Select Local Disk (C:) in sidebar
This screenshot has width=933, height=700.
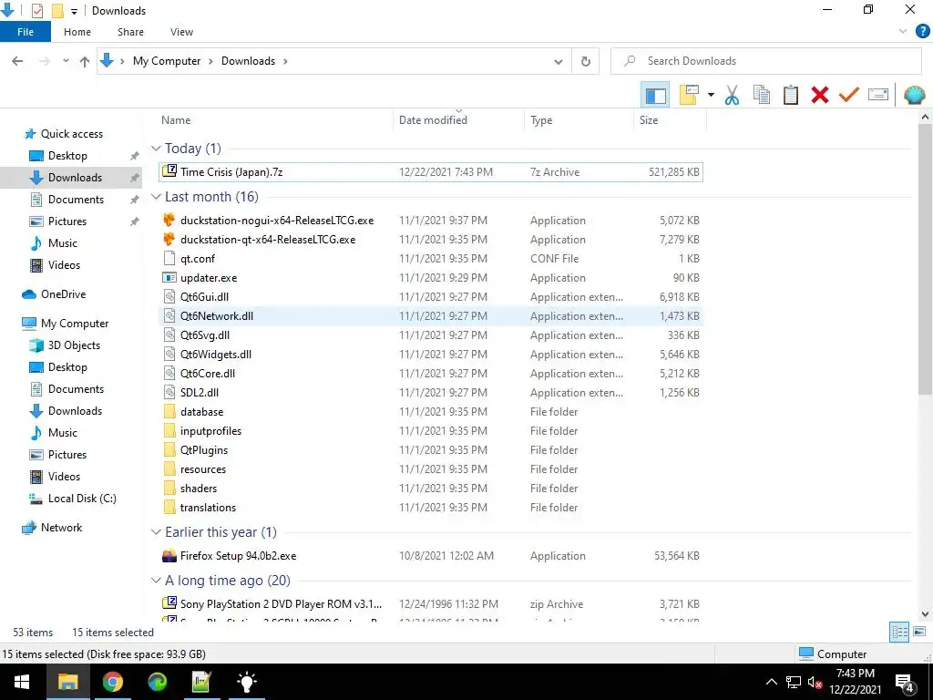tap(82, 499)
